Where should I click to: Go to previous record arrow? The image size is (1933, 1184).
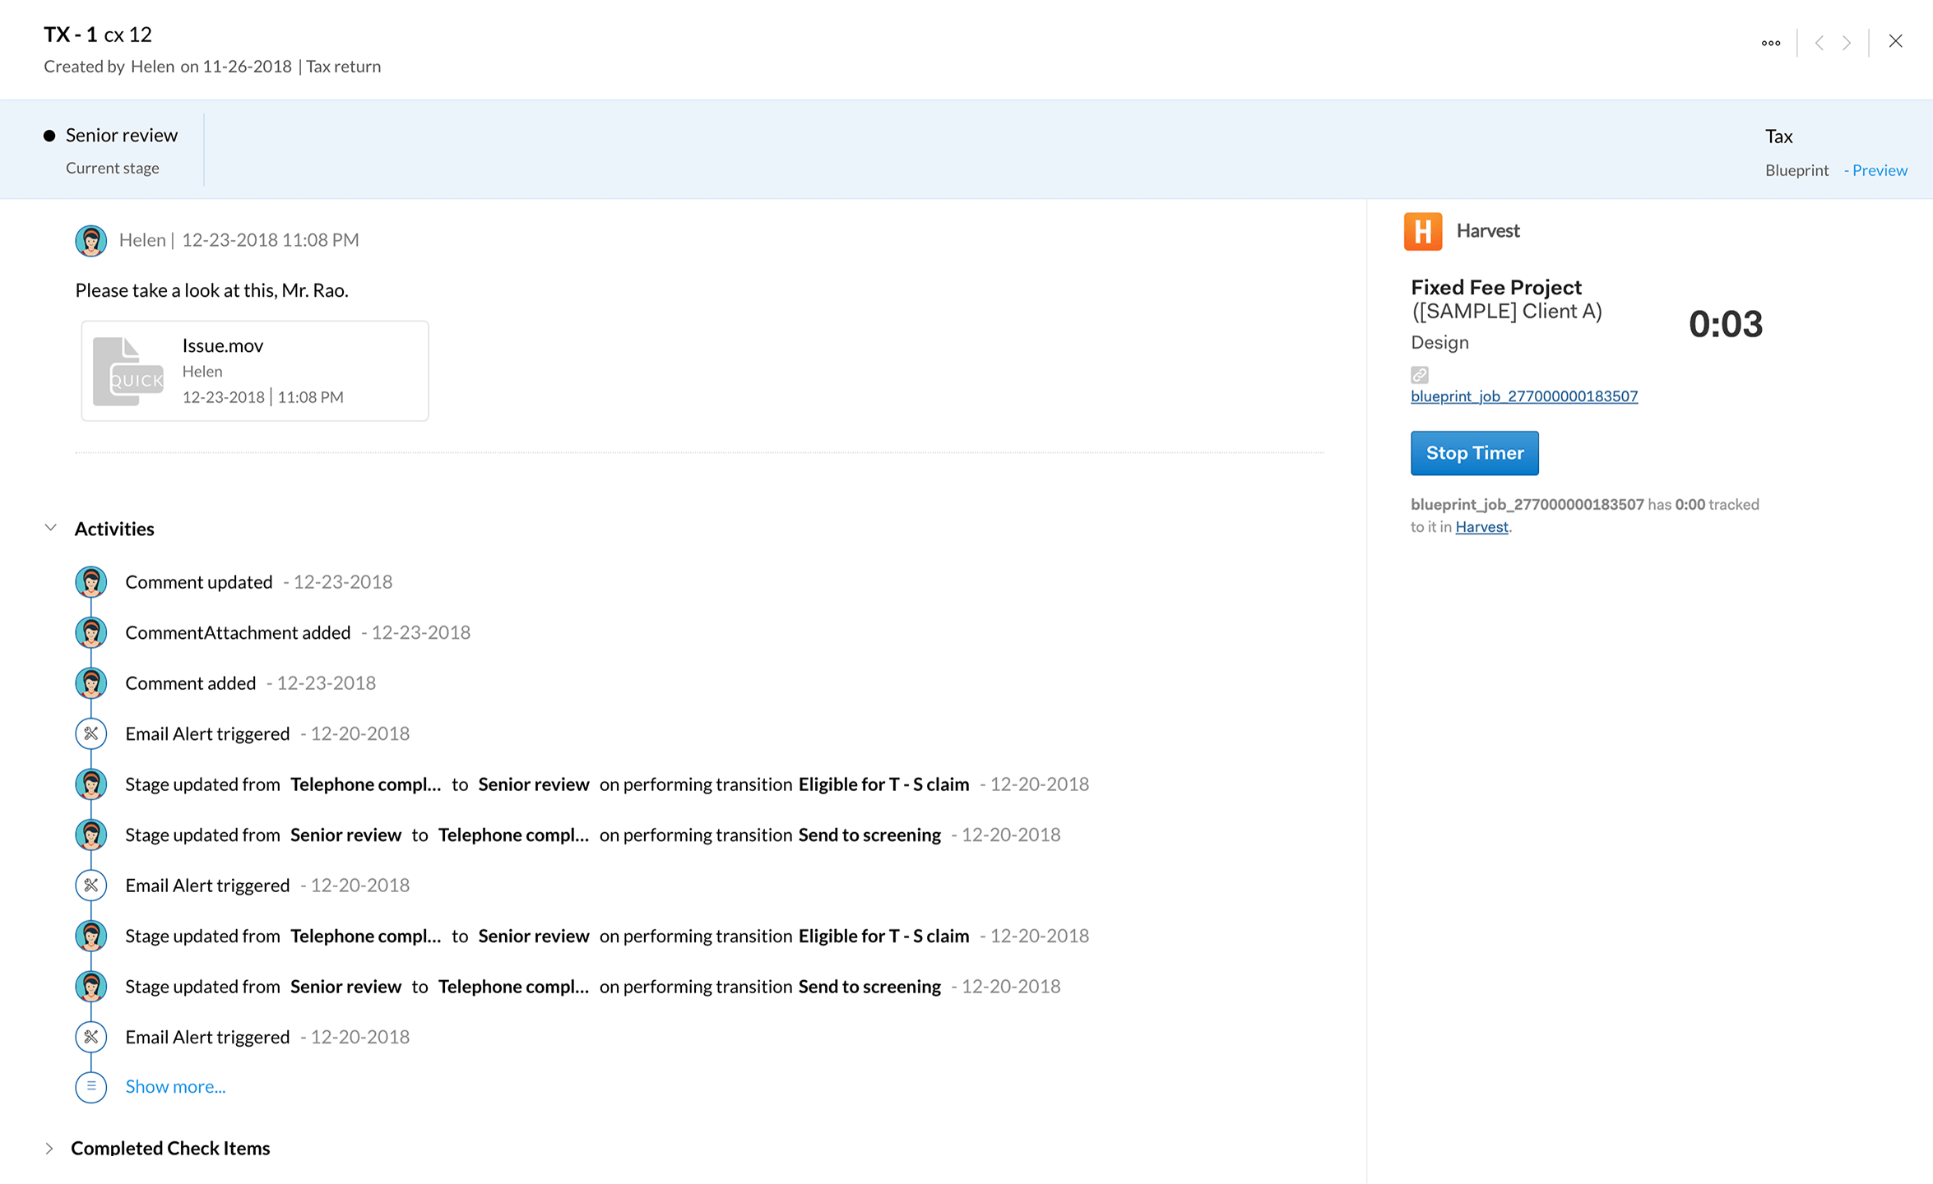tap(1819, 43)
